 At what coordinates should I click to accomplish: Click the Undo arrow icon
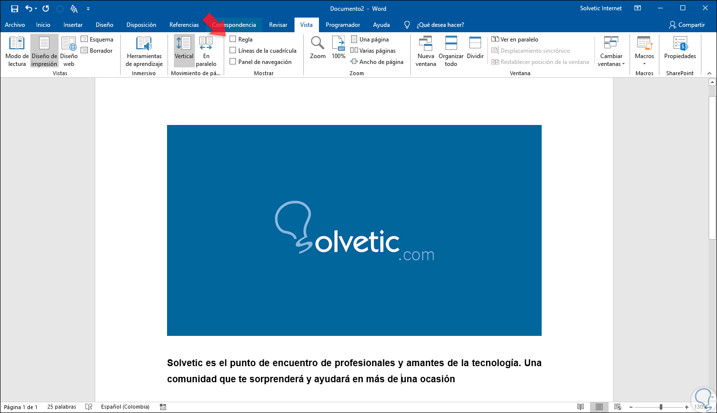point(29,8)
